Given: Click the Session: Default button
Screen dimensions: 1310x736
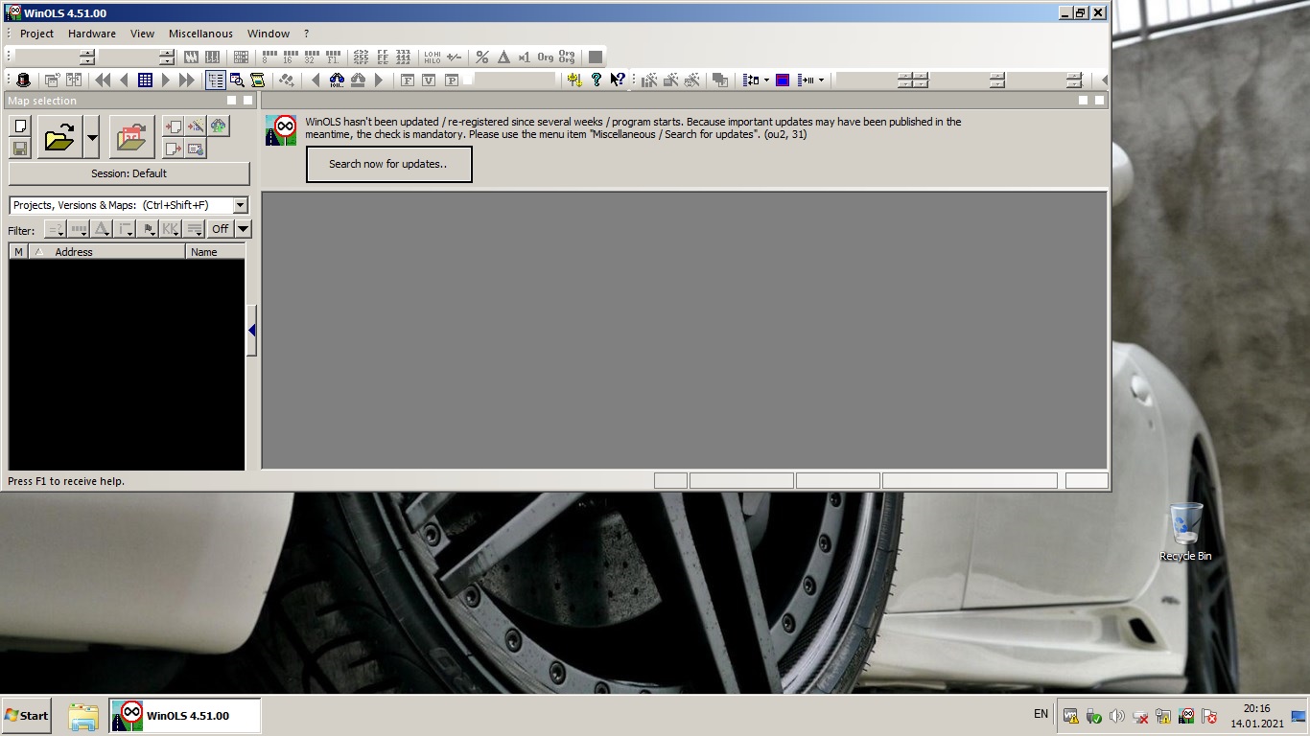Looking at the screenshot, I should tap(129, 173).
